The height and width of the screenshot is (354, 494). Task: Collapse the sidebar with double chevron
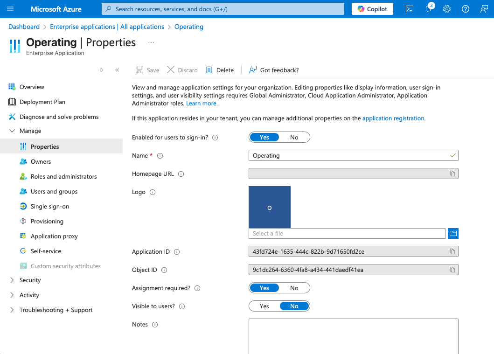coord(117,70)
